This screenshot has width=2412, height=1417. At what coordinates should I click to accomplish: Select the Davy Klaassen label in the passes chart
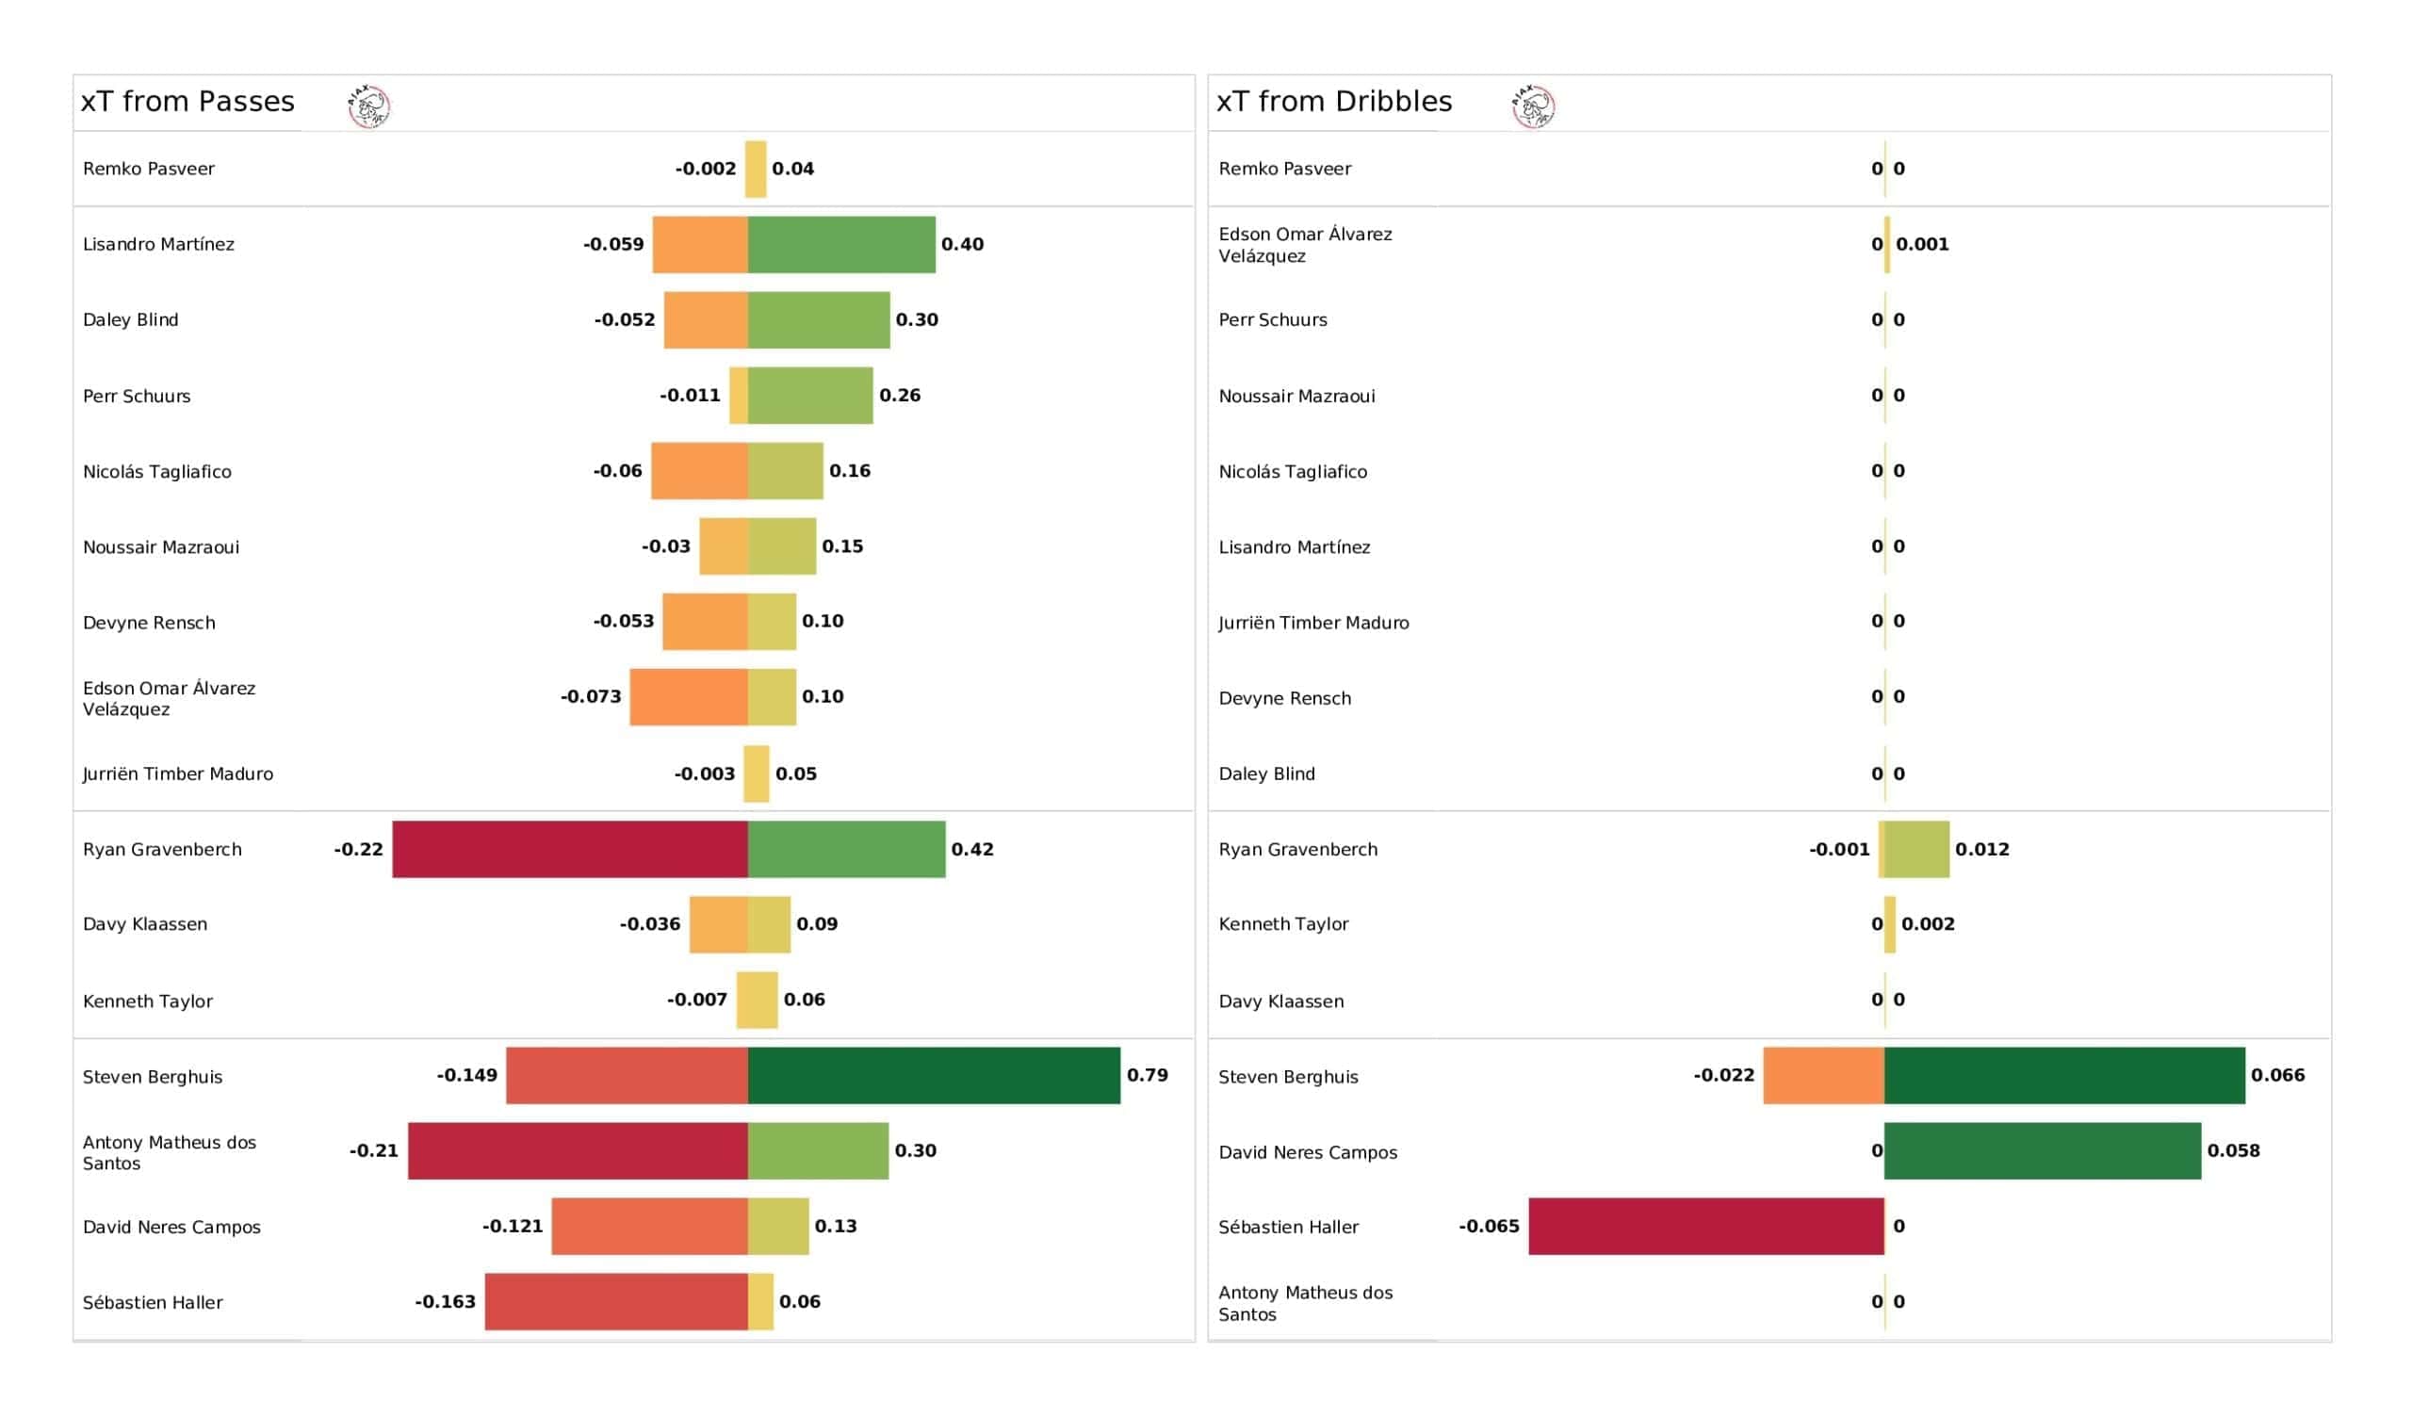click(x=144, y=925)
